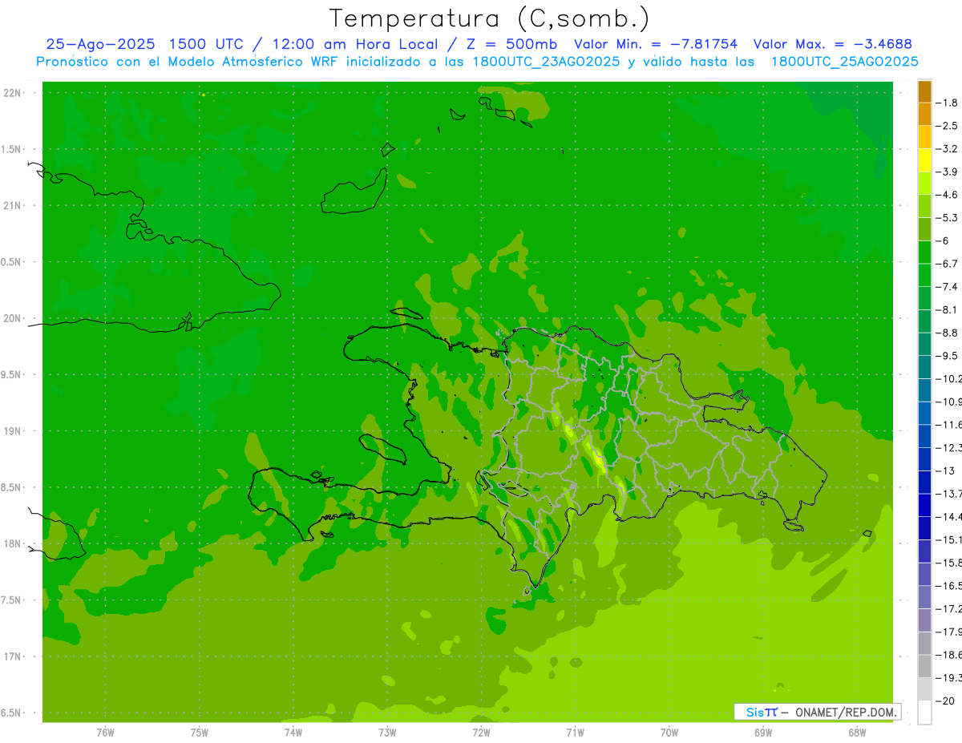The height and width of the screenshot is (743, 962).
Task: Click the "74W" longitude label
Action: (x=293, y=732)
